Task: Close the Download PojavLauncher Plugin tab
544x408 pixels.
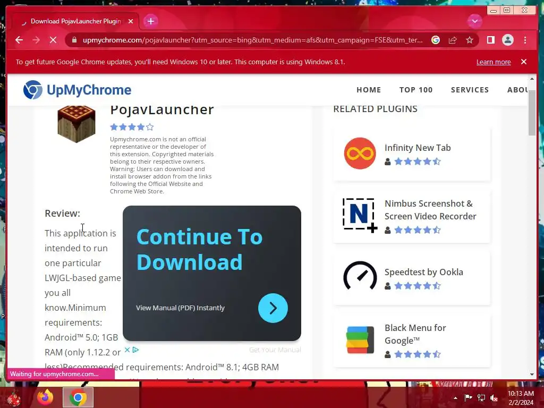Action: (131, 21)
